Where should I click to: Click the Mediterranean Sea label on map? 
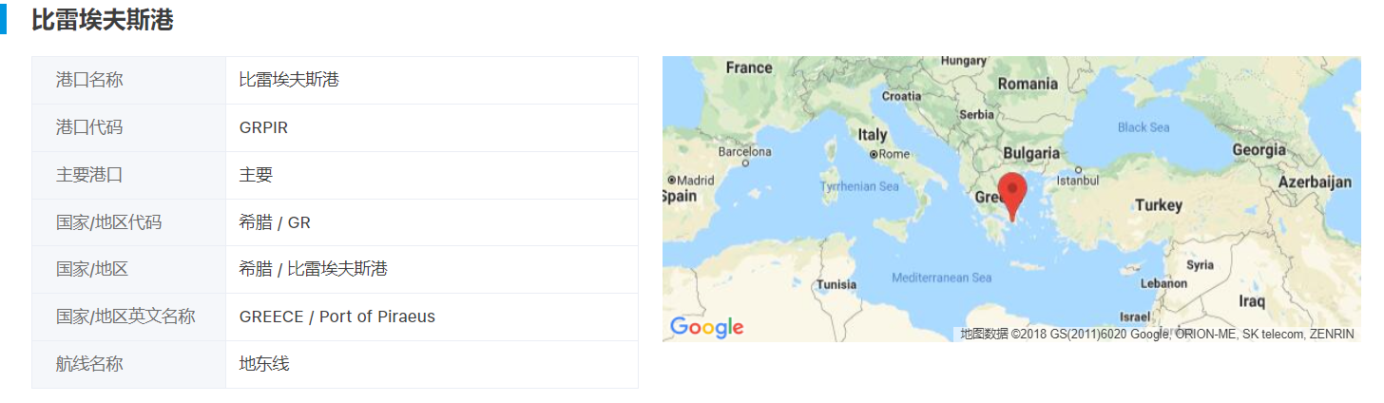(941, 278)
